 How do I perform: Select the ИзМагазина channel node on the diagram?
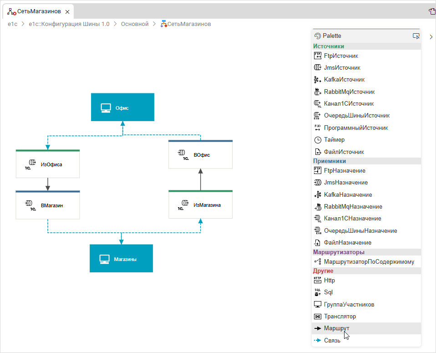[200, 205]
